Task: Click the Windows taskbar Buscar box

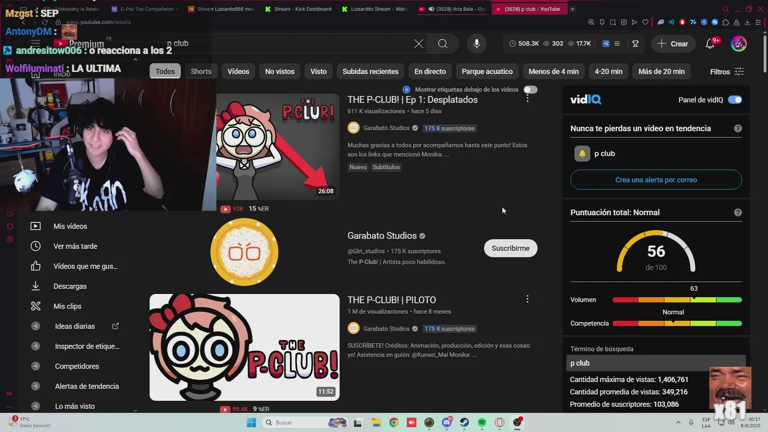Action: [304, 422]
